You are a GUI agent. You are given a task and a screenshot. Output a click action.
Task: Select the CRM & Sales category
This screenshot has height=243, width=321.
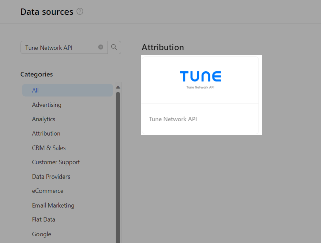click(x=49, y=148)
